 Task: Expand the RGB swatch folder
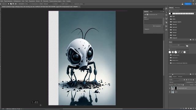tap(169, 16)
